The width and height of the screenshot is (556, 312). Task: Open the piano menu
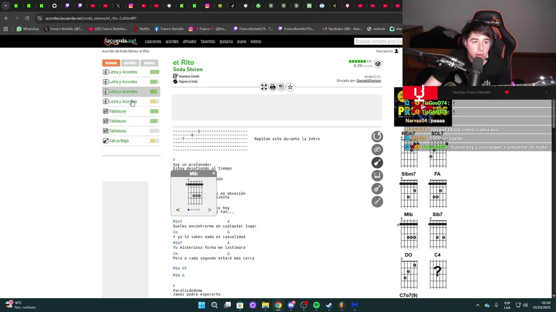point(242,42)
